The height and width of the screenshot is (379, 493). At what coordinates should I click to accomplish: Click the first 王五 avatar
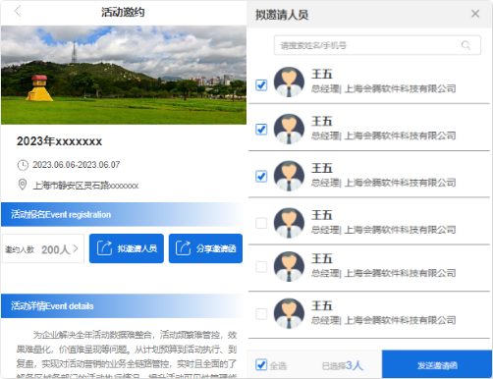point(289,81)
